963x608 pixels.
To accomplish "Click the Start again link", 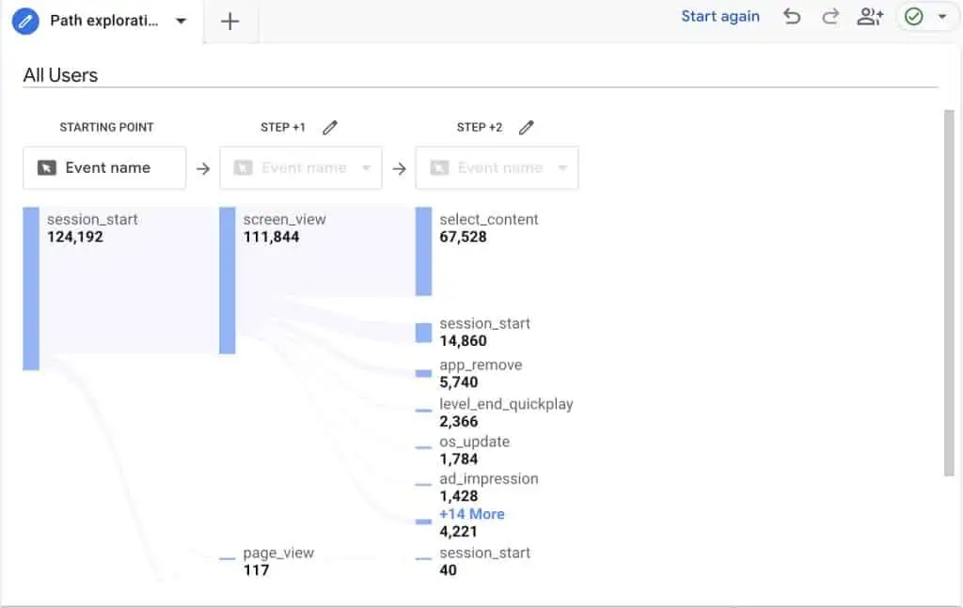I will tap(719, 16).
